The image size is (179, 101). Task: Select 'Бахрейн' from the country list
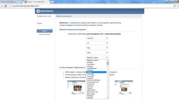click(x=96, y=98)
